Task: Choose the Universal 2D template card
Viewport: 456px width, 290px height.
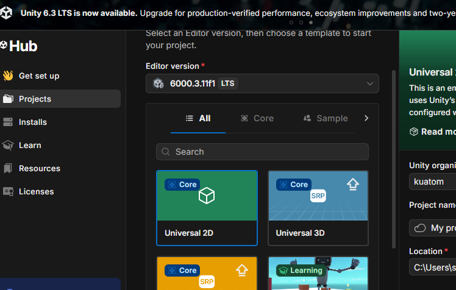Action: tap(207, 208)
